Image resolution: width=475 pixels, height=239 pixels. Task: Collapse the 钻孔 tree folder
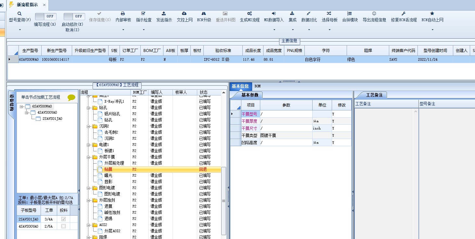pyautogui.click(x=88, y=107)
